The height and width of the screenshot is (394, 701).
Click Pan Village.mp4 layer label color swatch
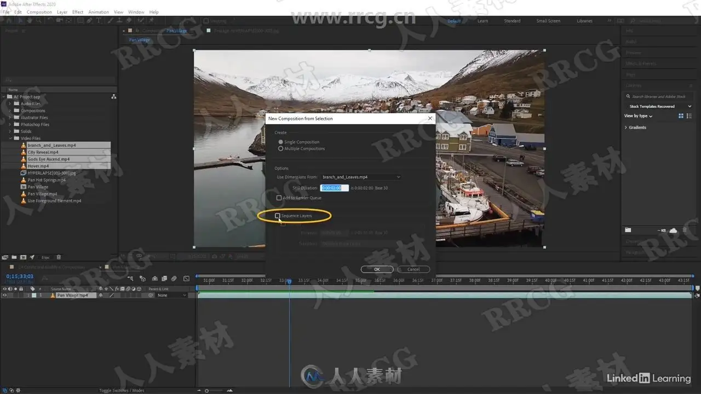point(34,295)
